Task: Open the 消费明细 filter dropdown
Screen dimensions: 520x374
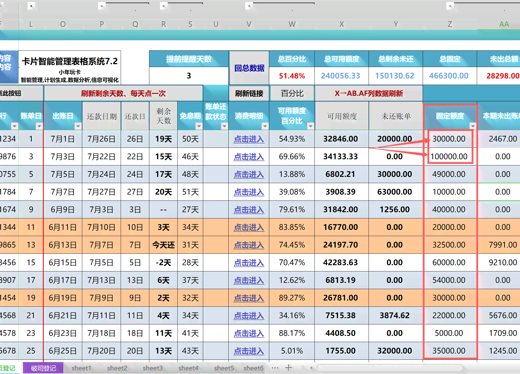Action: 265,126
